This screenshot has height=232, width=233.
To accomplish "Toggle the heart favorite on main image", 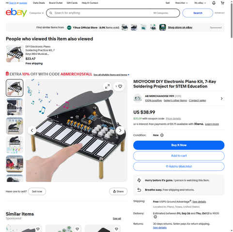I will [119, 86].
